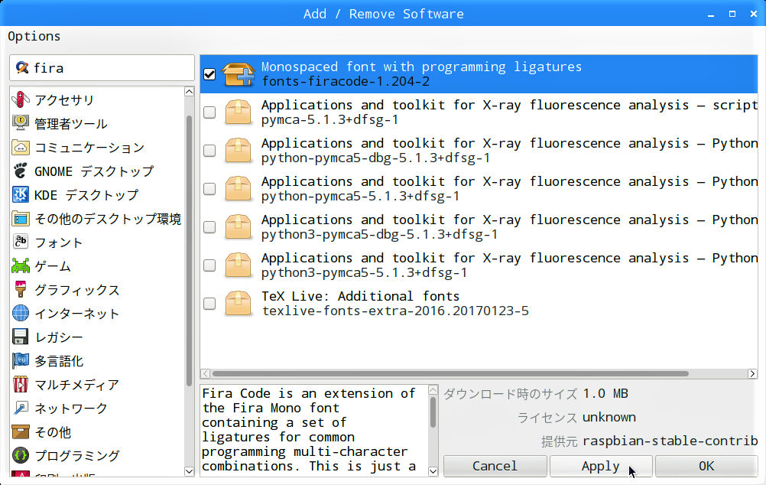Select the pymca-5.1.3+dfsg-1 package name

tap(329, 120)
